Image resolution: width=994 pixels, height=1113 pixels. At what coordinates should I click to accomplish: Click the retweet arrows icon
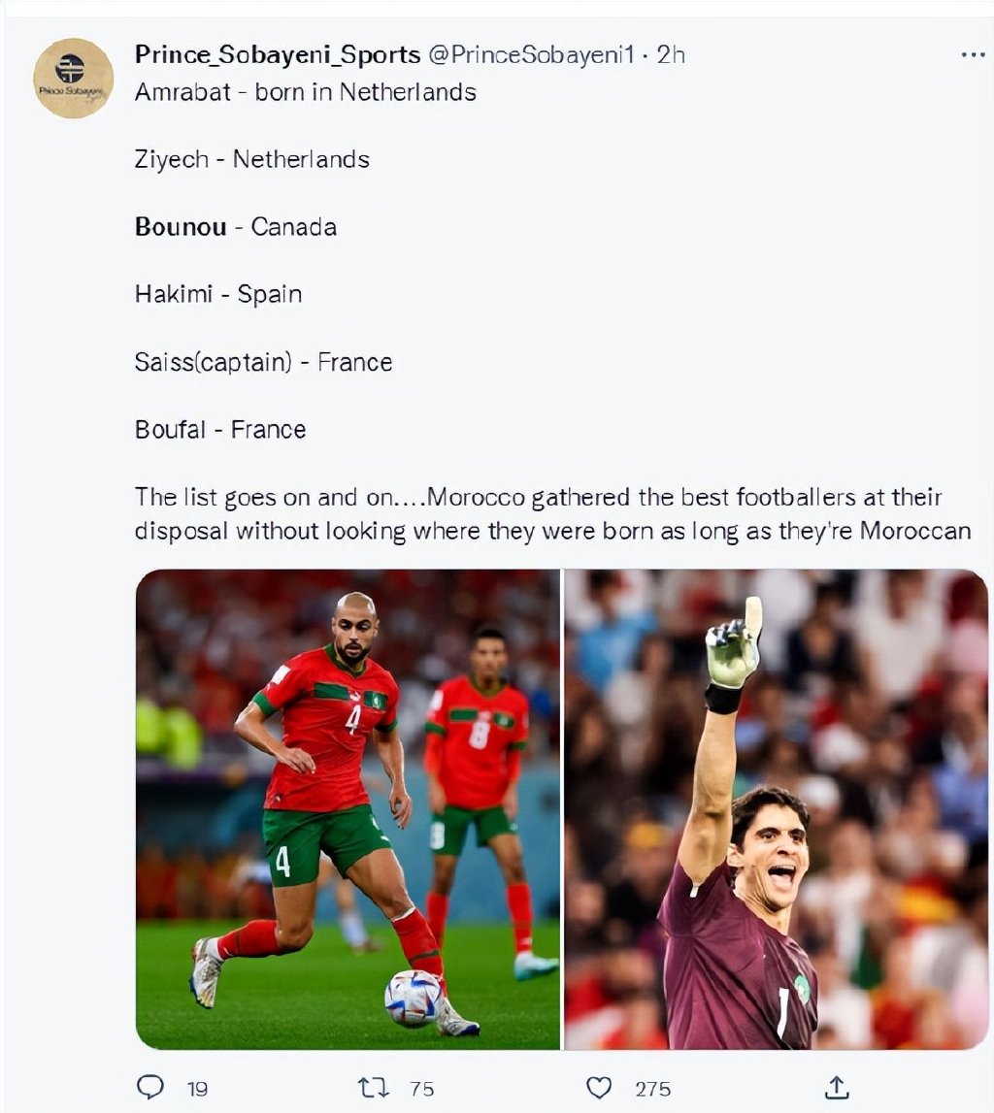pyautogui.click(x=373, y=1088)
